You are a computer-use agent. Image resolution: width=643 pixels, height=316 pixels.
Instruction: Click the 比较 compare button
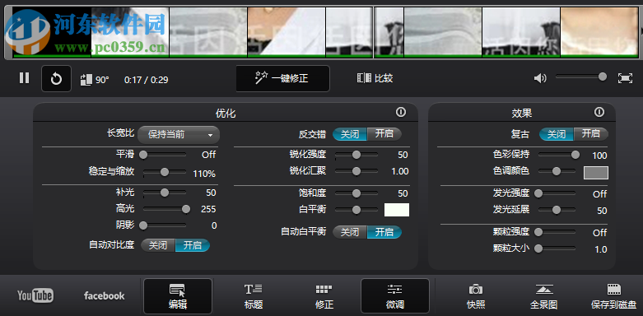coord(375,78)
